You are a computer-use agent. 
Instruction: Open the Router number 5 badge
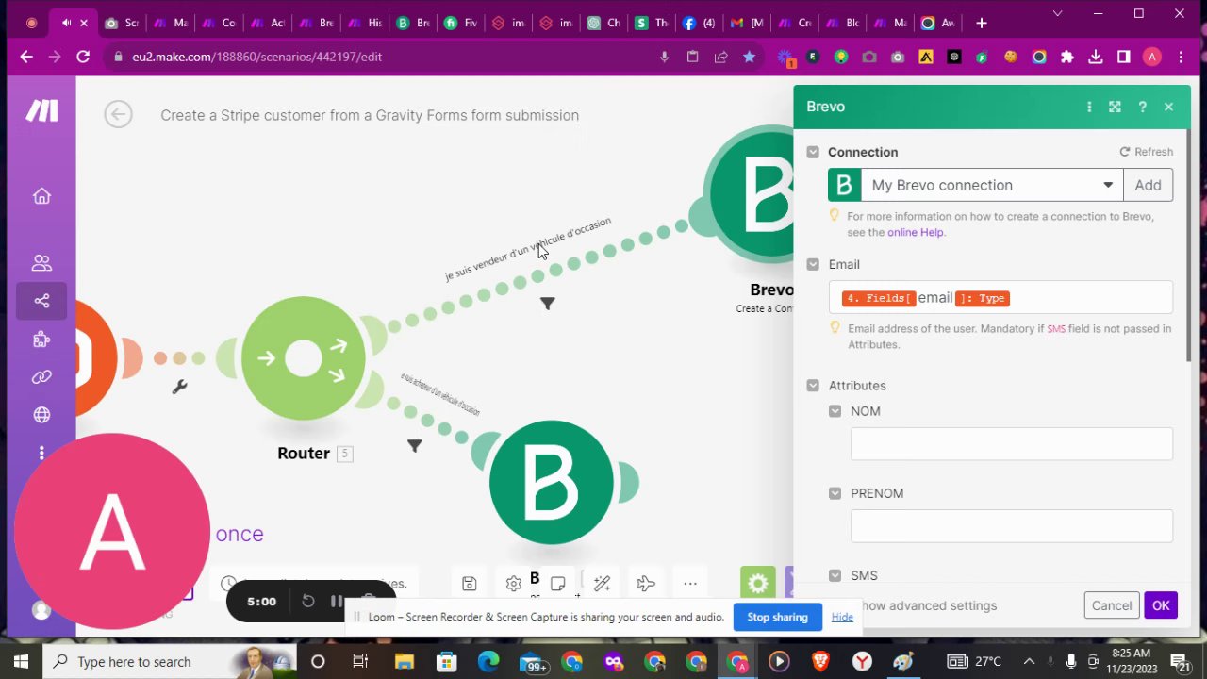click(x=345, y=454)
